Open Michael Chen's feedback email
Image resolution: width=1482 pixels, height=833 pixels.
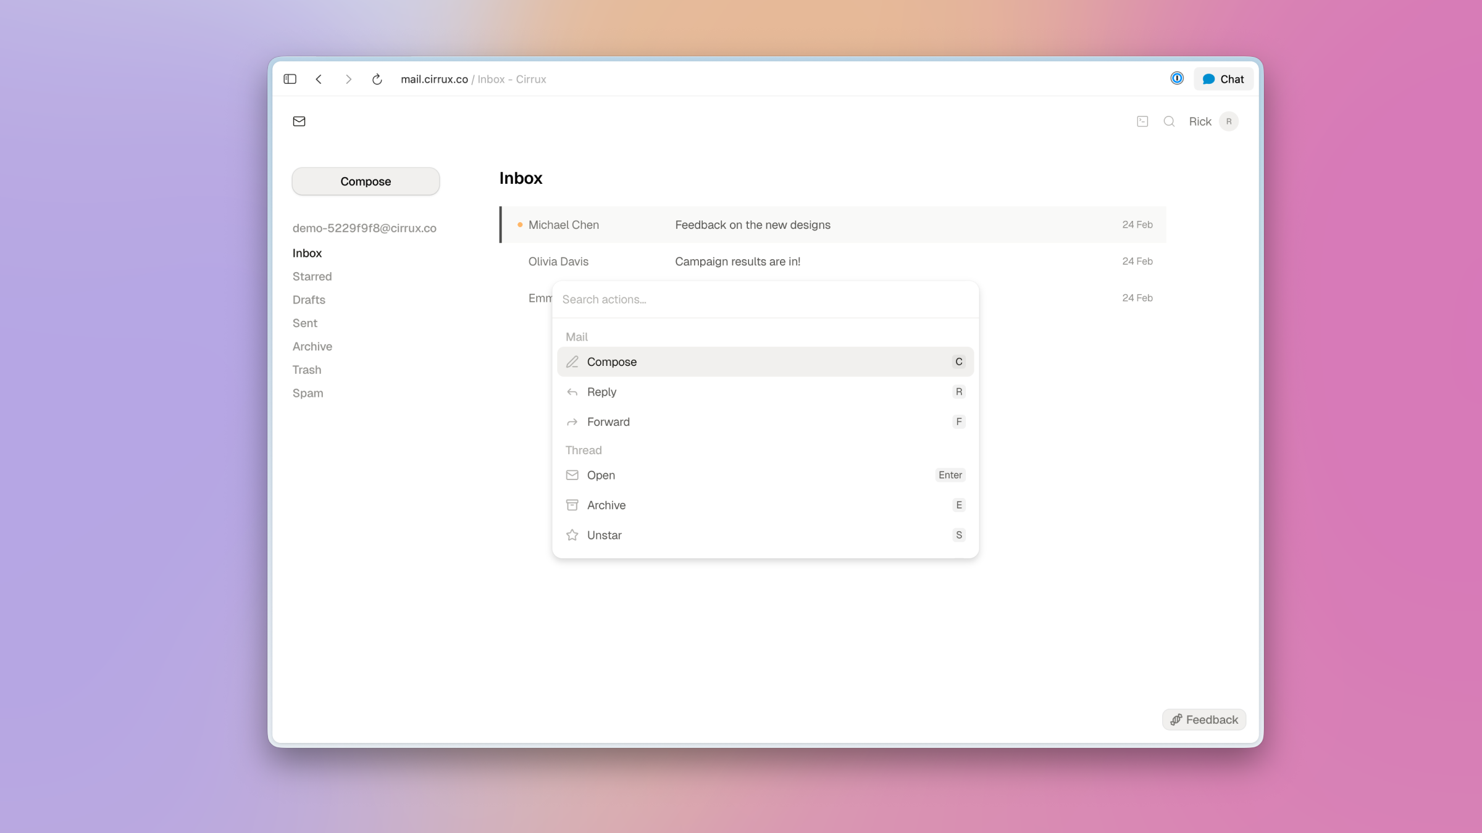pos(752,225)
